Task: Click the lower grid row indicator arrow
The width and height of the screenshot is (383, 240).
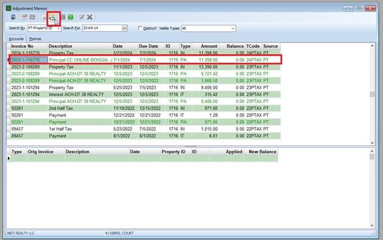Action: pyautogui.click(x=9, y=158)
